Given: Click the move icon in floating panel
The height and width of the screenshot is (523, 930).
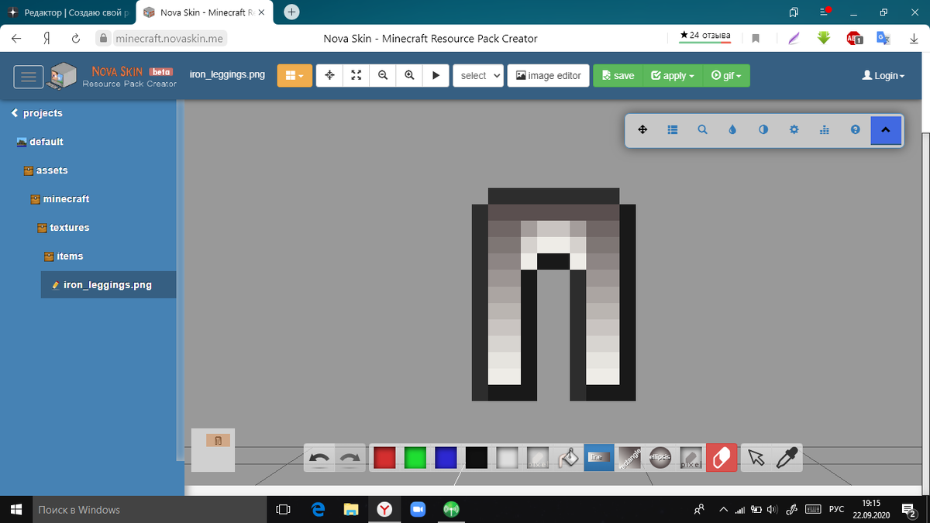Looking at the screenshot, I should click(x=642, y=130).
